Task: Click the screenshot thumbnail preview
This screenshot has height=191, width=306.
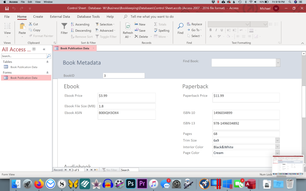Action: click(x=288, y=165)
